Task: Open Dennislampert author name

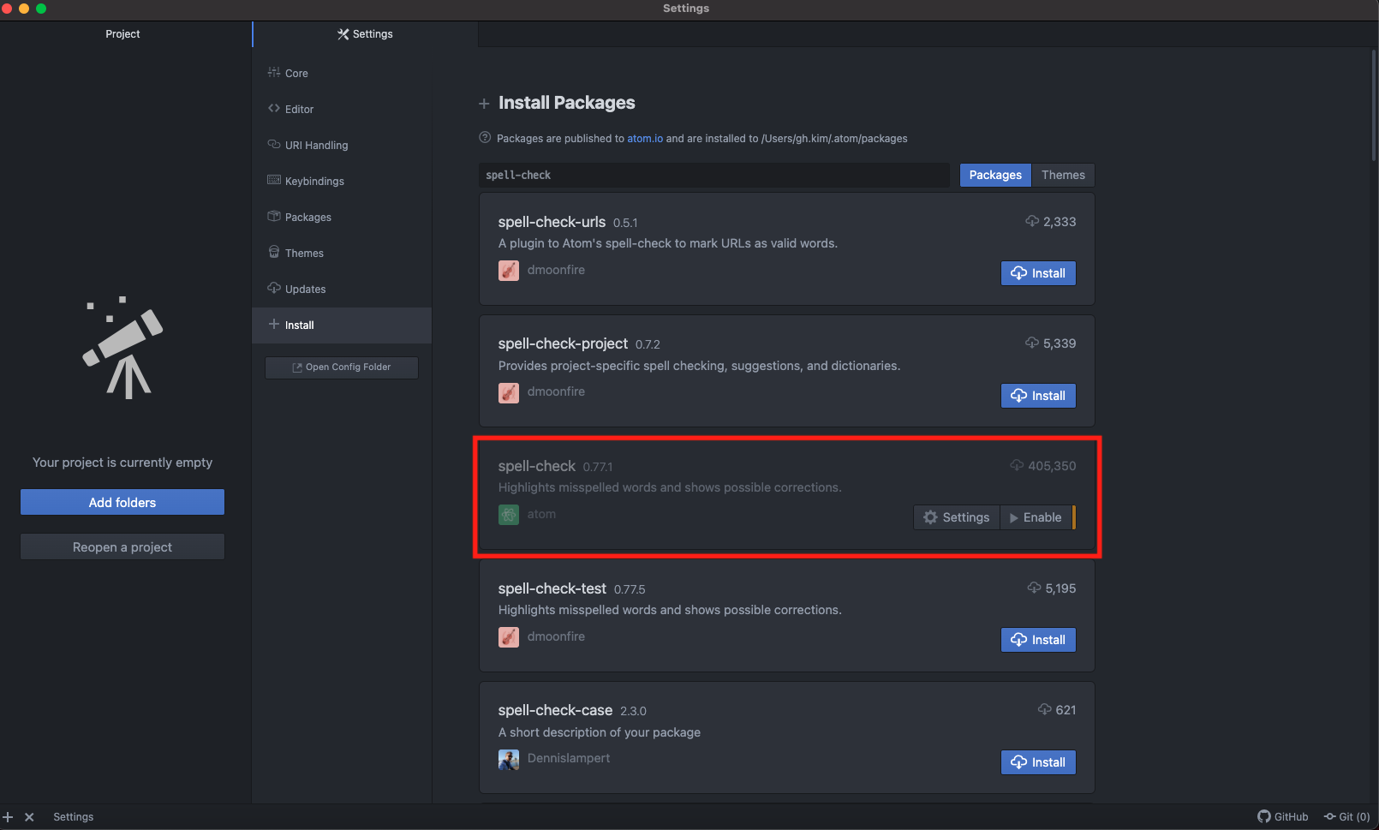Action: tap(569, 758)
